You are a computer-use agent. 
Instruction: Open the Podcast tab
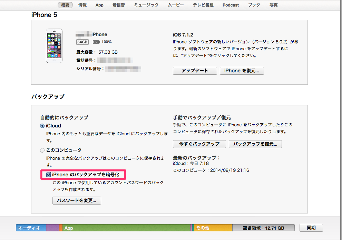[x=231, y=5]
